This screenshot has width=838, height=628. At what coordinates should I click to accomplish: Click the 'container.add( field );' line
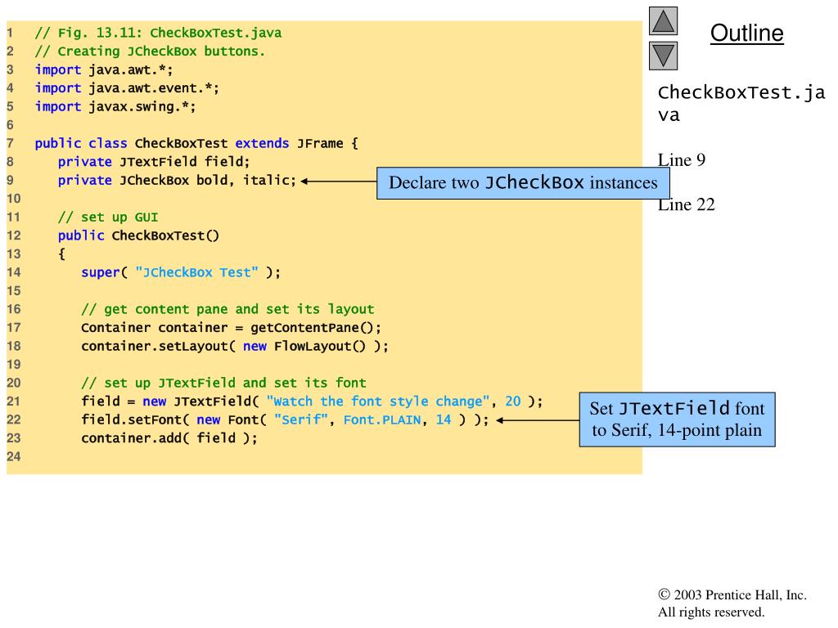pos(169,438)
